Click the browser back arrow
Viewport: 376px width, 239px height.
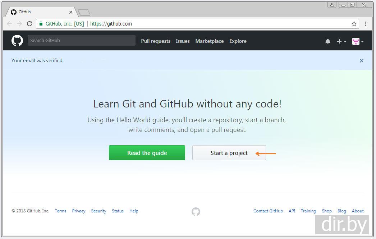coord(9,24)
